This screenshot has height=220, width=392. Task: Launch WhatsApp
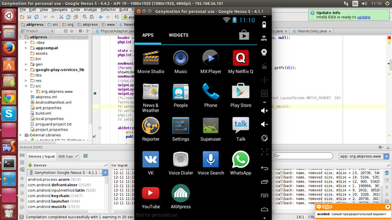click(x=240, y=163)
